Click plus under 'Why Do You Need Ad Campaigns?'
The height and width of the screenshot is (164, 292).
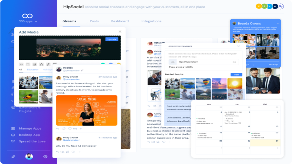tap(80, 152)
